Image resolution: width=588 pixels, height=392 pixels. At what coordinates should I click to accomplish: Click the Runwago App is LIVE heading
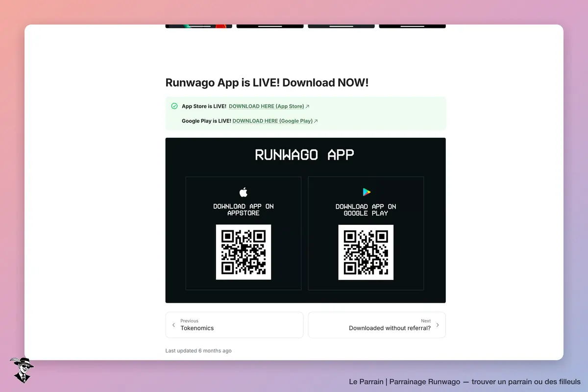point(267,83)
